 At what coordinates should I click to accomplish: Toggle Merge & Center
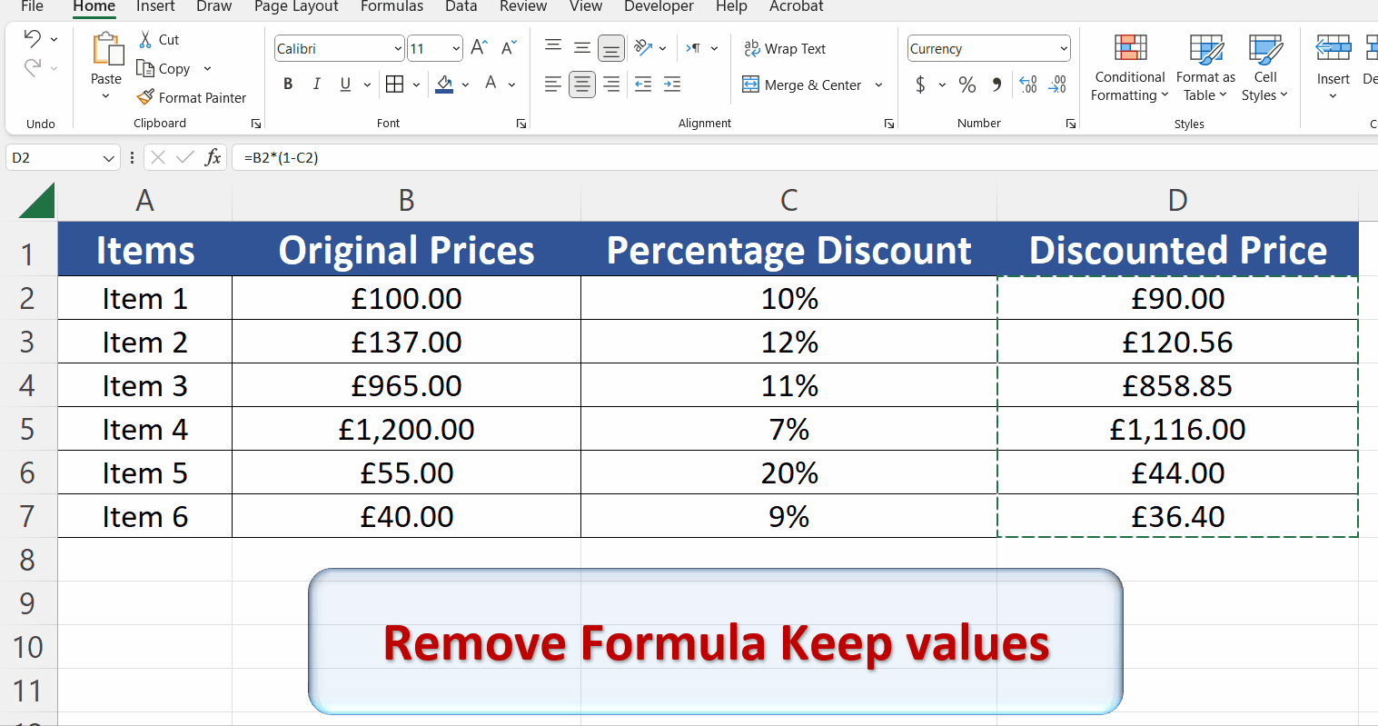[805, 85]
